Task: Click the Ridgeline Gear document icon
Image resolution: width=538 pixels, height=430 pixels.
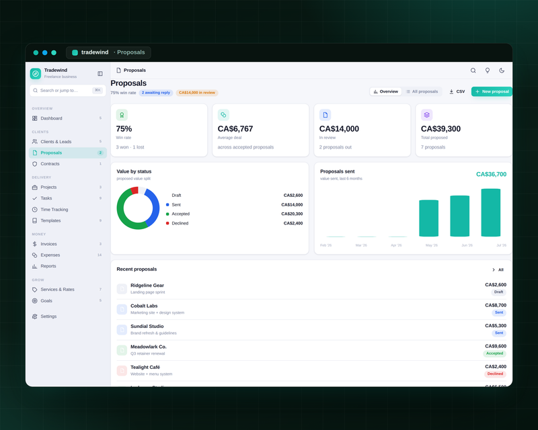Action: click(x=122, y=289)
